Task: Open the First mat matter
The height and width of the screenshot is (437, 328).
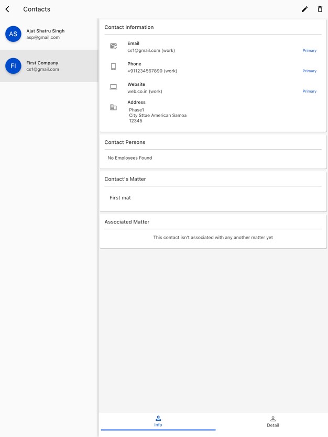Action: point(120,198)
